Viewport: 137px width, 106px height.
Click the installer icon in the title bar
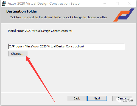(x=4, y=4)
